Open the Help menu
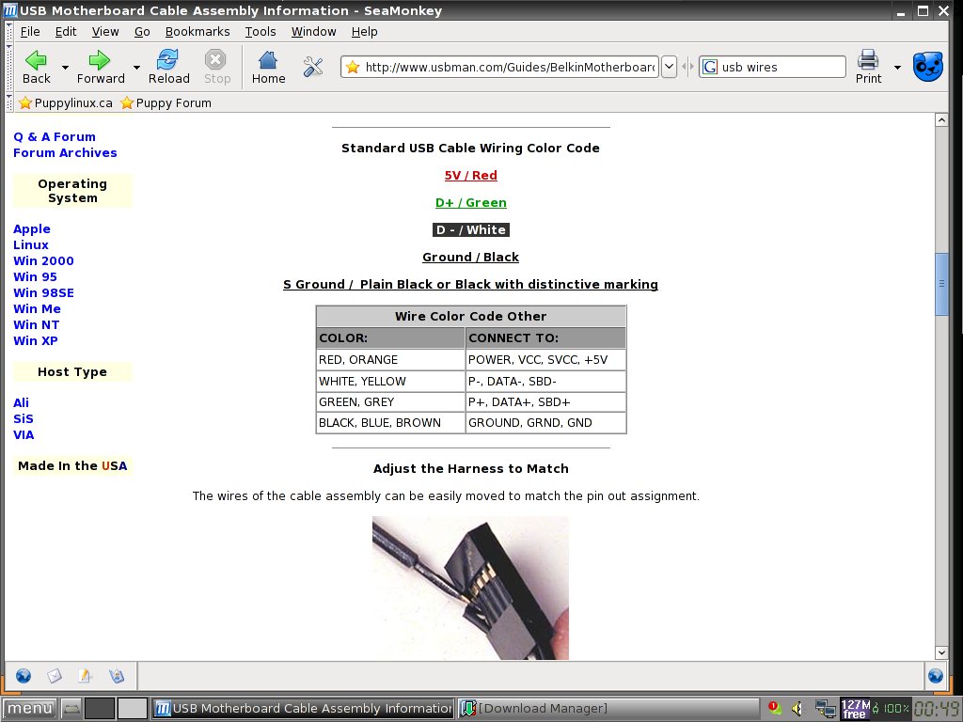The image size is (963, 722). tap(364, 31)
